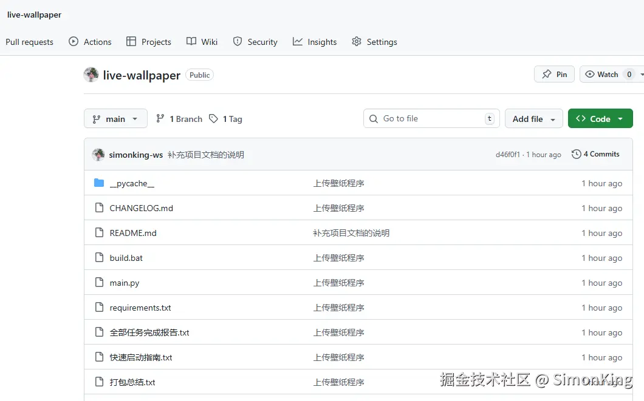View the 1 Branch link
644x401 pixels.
pyautogui.click(x=179, y=119)
